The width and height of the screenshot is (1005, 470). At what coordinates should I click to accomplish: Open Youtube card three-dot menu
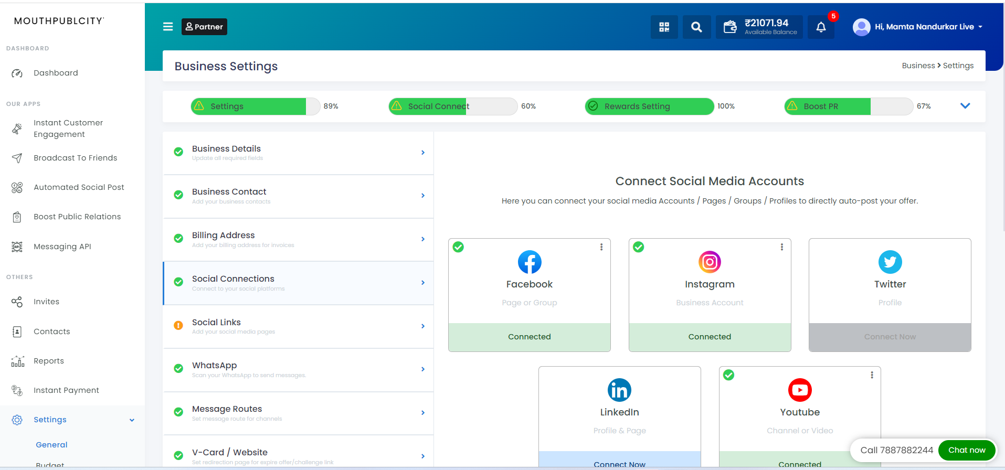pos(872,375)
